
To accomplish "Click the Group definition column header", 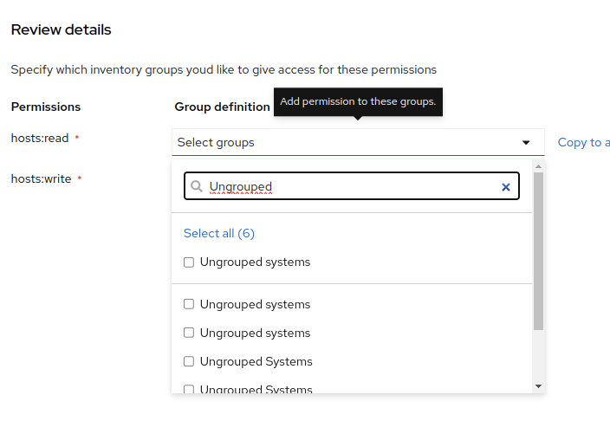I will [x=222, y=107].
